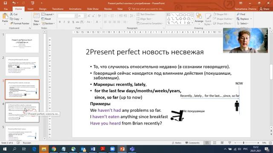Image resolution: width=273 pixels, height=153 pixels.
Task: Toggle italic formatting
Action: click(64, 22)
